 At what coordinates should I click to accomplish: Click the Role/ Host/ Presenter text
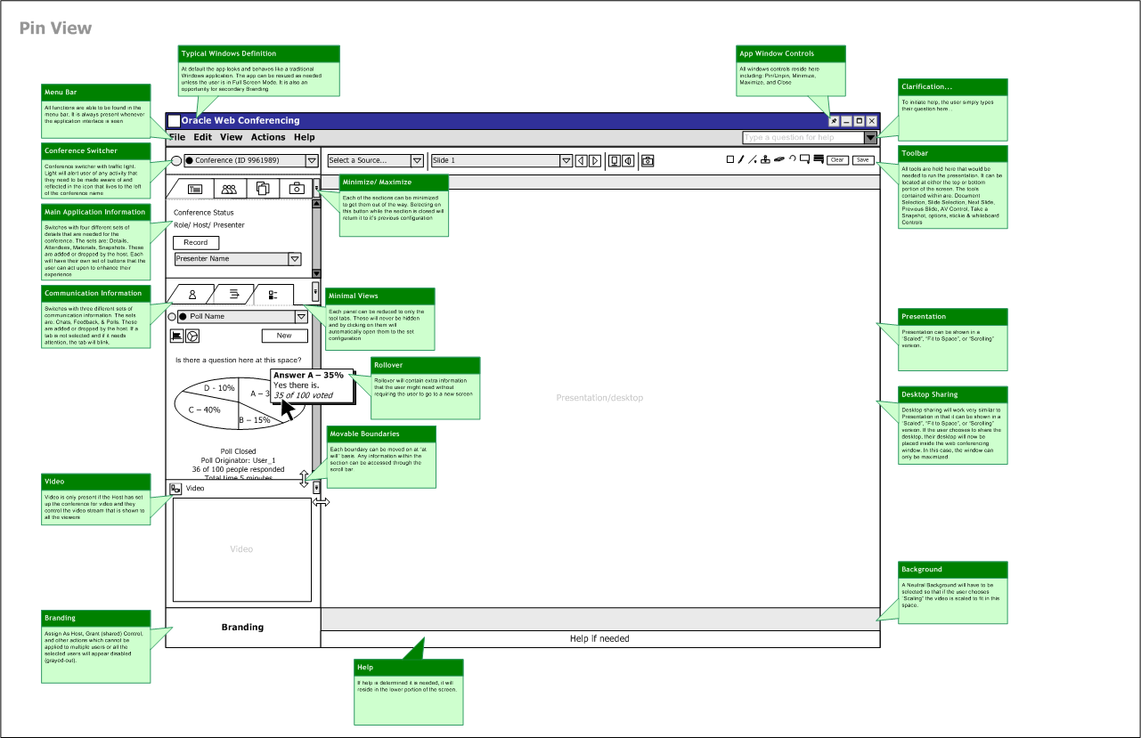click(209, 225)
